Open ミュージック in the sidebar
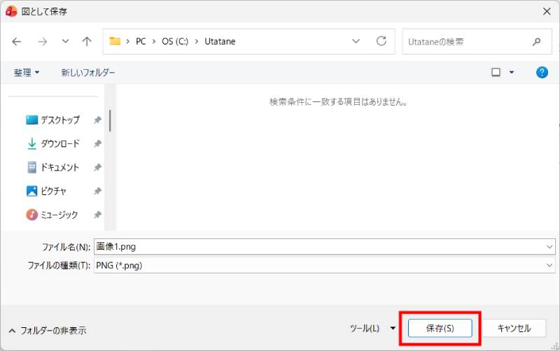Viewport: 560px width, 351px height. [52, 215]
